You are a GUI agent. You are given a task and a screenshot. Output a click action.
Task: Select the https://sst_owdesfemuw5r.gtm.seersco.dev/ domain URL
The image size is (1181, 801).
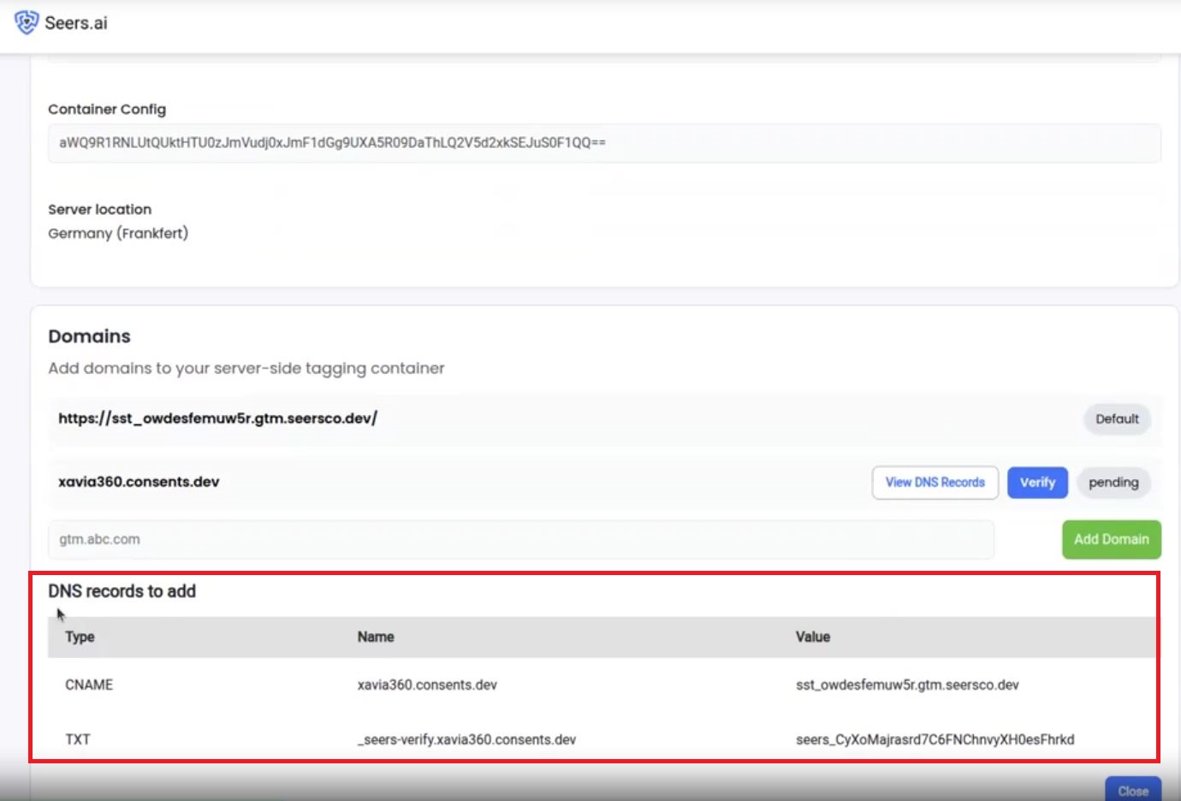tap(217, 418)
